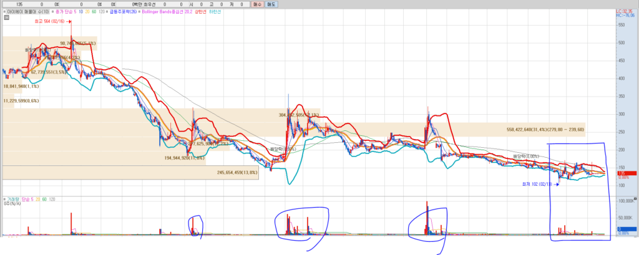Select the gray 120 price moving average label
The image size is (639, 255).
click(x=102, y=12)
